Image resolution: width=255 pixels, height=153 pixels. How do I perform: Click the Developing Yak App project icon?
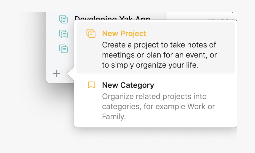[63, 19]
